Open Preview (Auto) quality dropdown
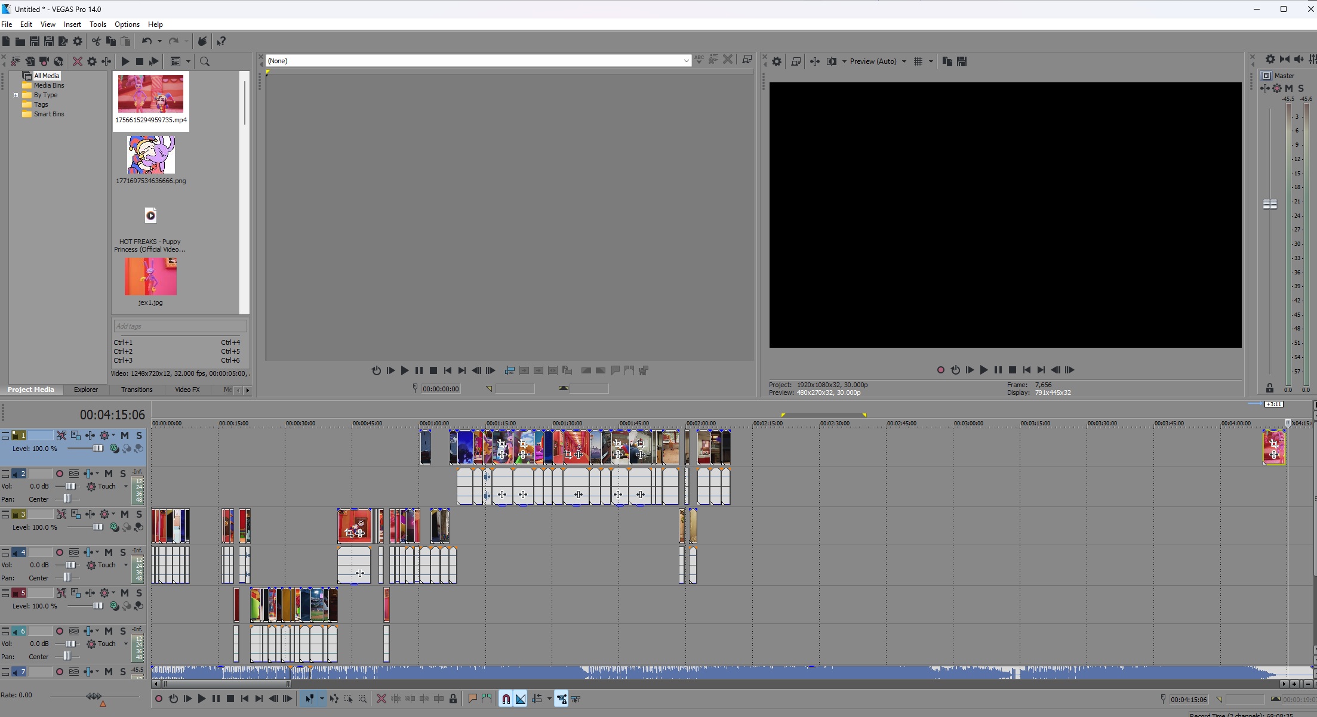Image resolution: width=1317 pixels, height=717 pixels. 877,61
